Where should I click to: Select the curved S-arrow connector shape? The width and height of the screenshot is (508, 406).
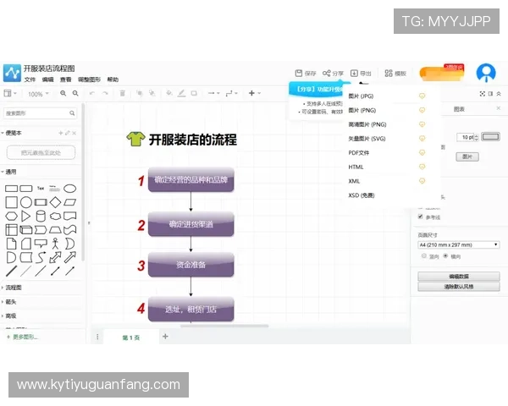[x=41, y=257]
